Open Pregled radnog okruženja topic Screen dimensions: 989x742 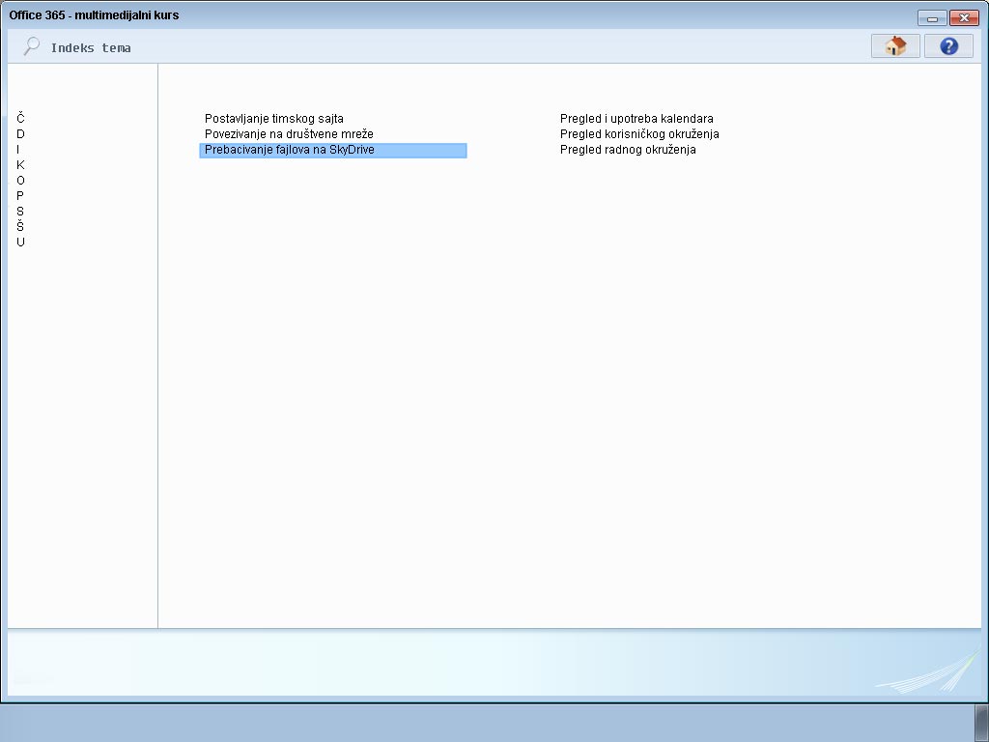[x=628, y=150]
